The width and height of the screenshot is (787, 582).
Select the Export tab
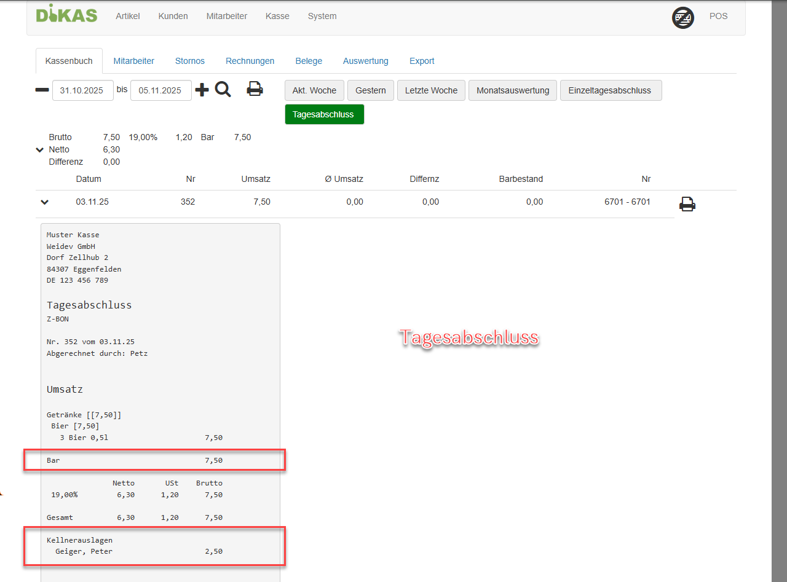pyautogui.click(x=422, y=61)
